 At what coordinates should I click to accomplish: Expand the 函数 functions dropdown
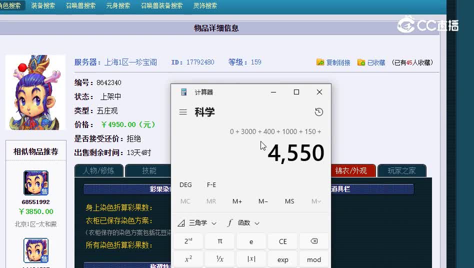click(243, 223)
